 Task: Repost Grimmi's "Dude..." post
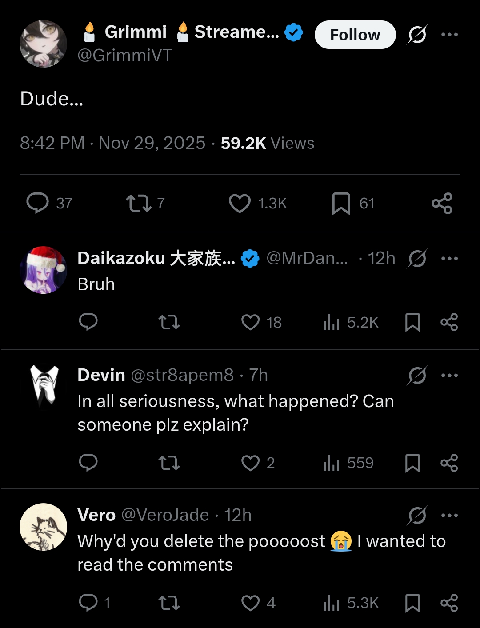pos(139,203)
